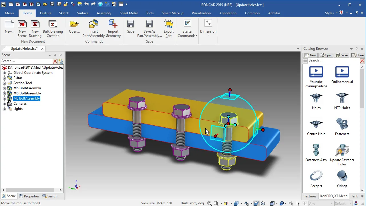Switch to Tank catalog tab
This screenshot has width=366, height=206.
(355, 196)
